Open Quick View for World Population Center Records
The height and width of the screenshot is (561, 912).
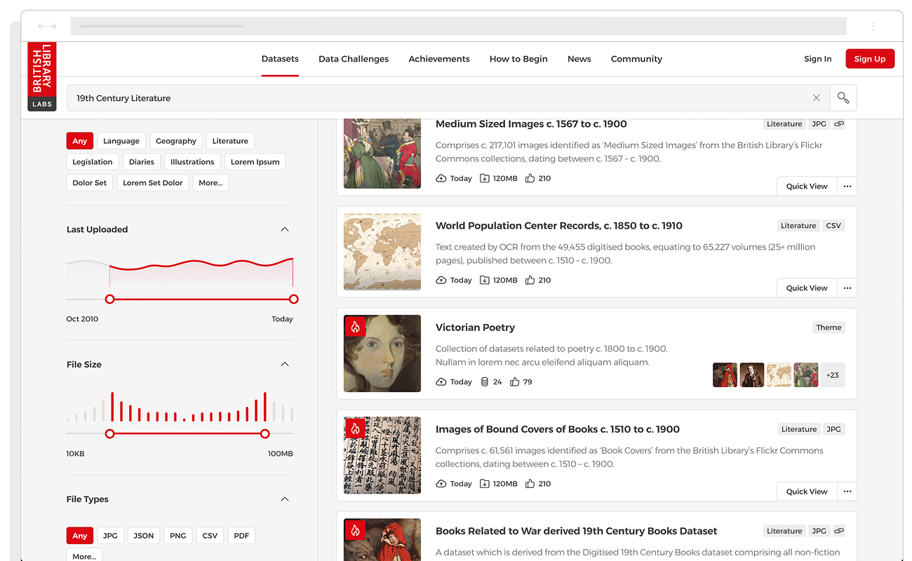tap(806, 288)
